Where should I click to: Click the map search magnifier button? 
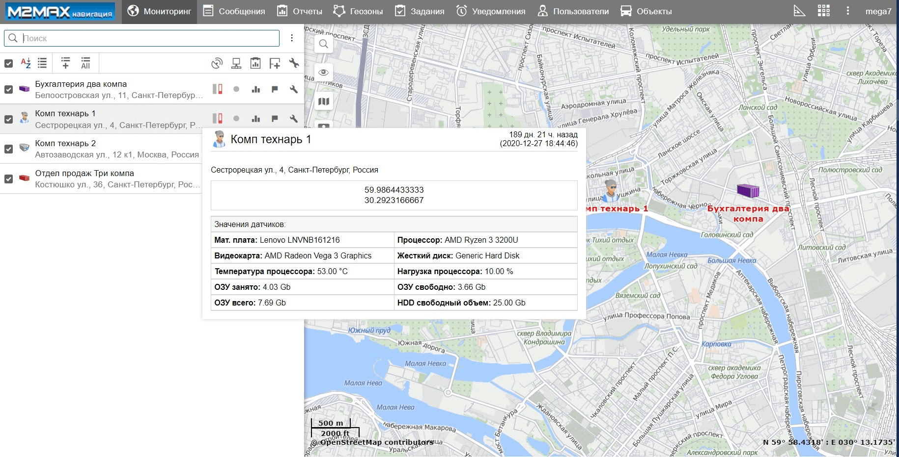tap(323, 44)
